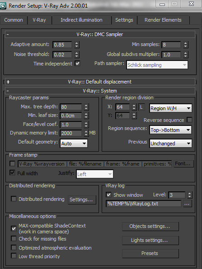Click the VRayLog.txt path field
Screen dimensions: 202x269
(144, 204)
